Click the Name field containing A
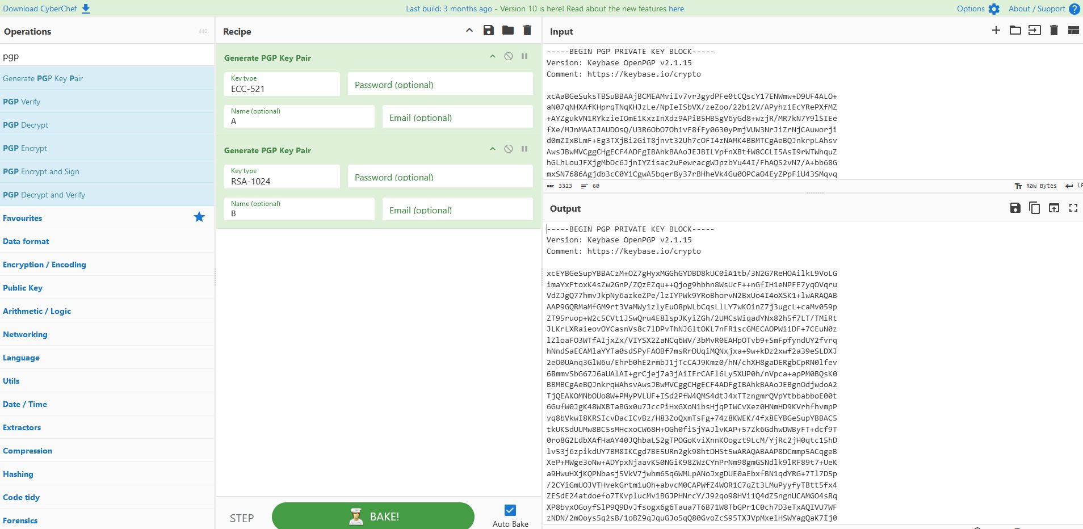Viewport: 1083px width, 529px height. pyautogui.click(x=299, y=116)
